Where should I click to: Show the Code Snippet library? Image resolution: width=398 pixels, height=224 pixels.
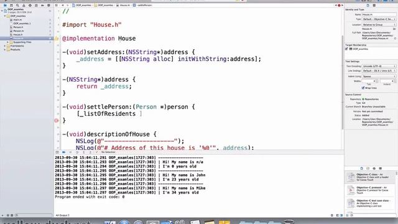[x=368, y=169]
